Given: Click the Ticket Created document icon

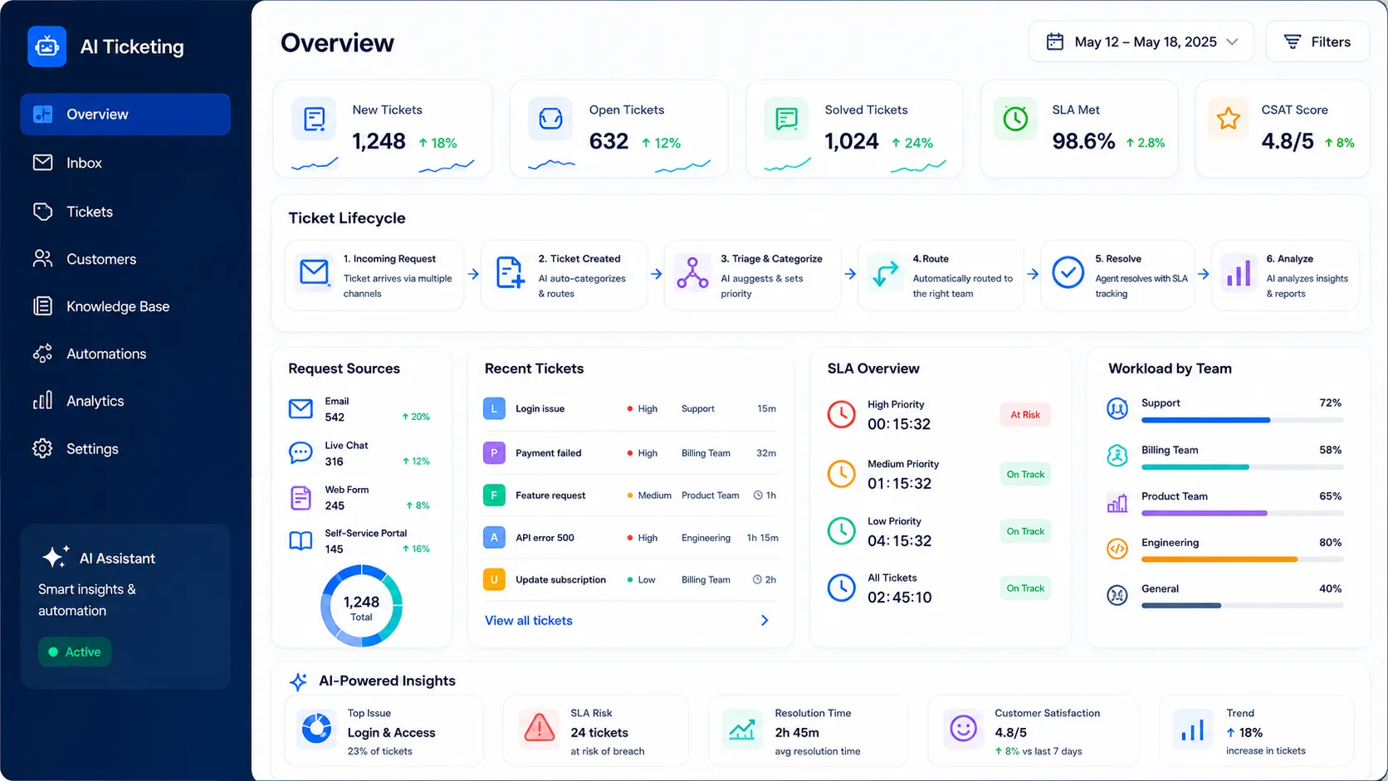Looking at the screenshot, I should pyautogui.click(x=510, y=272).
